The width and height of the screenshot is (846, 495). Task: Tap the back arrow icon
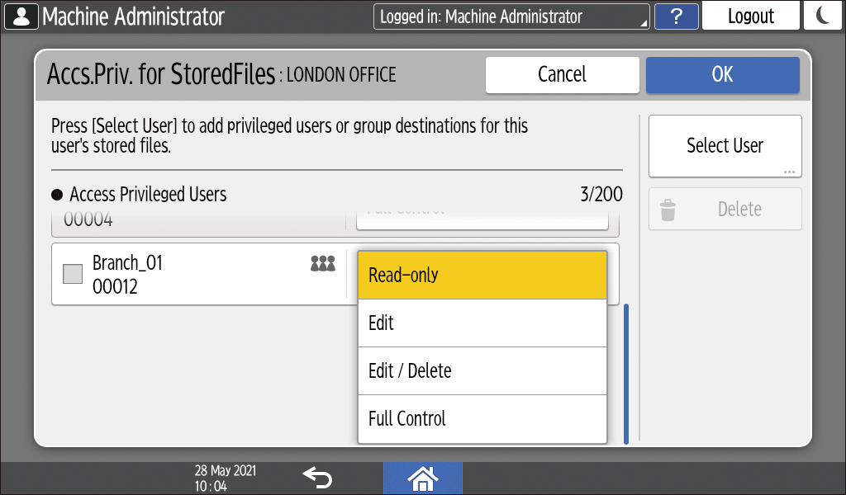(318, 477)
